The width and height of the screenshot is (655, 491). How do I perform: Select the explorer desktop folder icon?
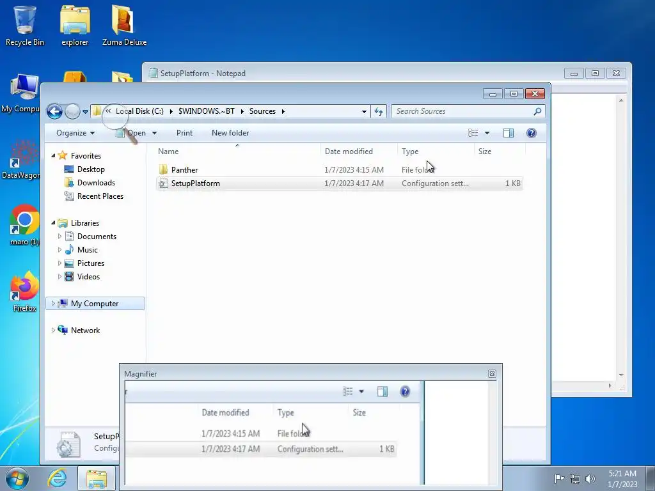click(75, 25)
